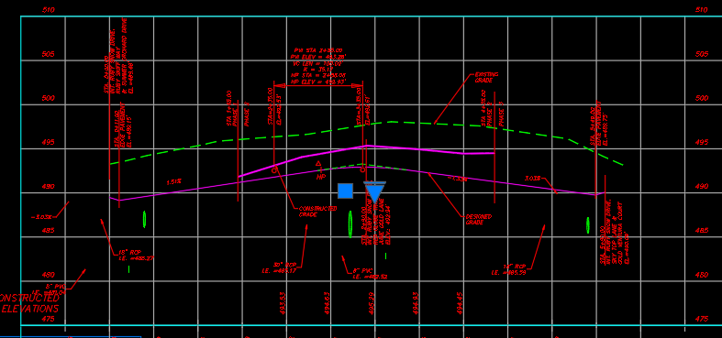Select the DESIGNED GRADE label text
The width and height of the screenshot is (722, 338).
tap(478, 219)
